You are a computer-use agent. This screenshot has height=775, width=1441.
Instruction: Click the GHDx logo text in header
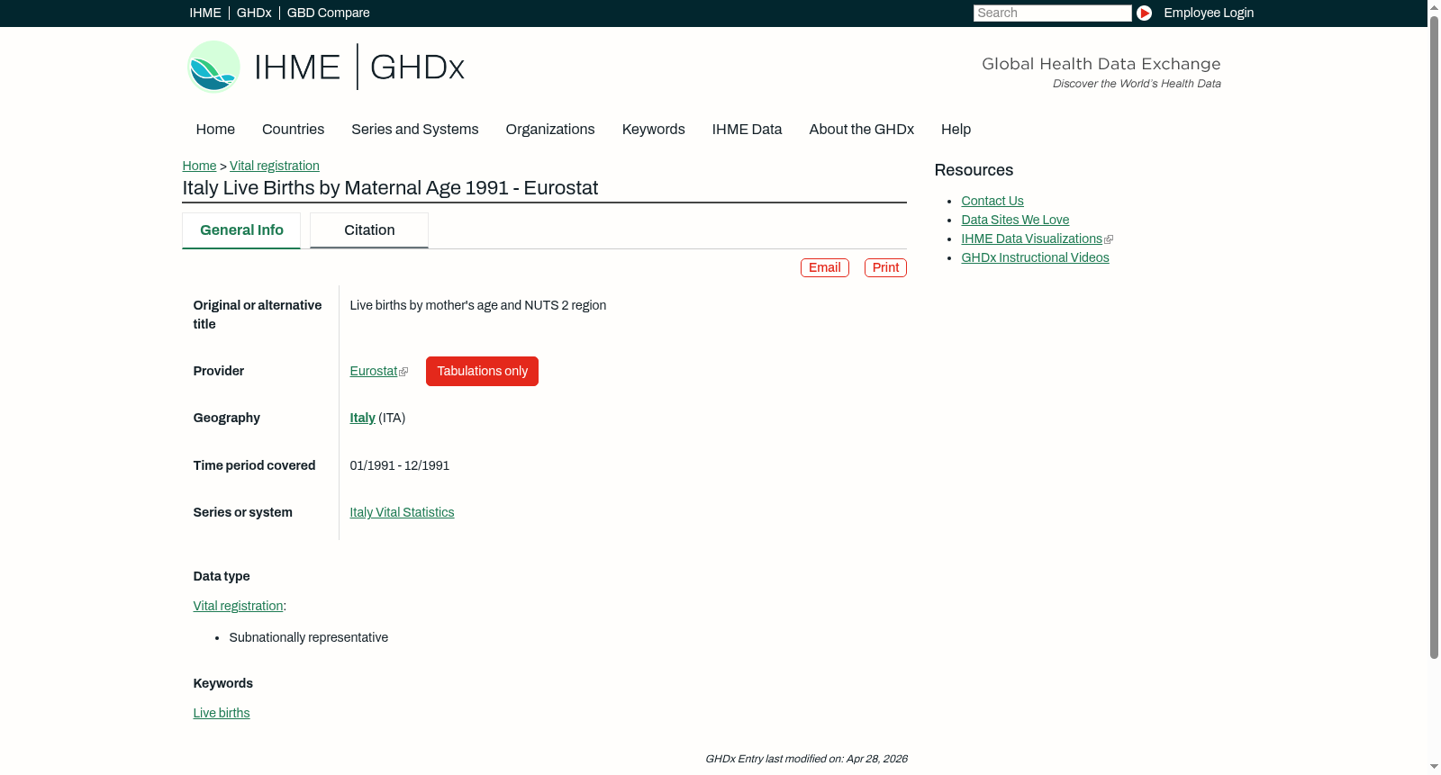[417, 68]
